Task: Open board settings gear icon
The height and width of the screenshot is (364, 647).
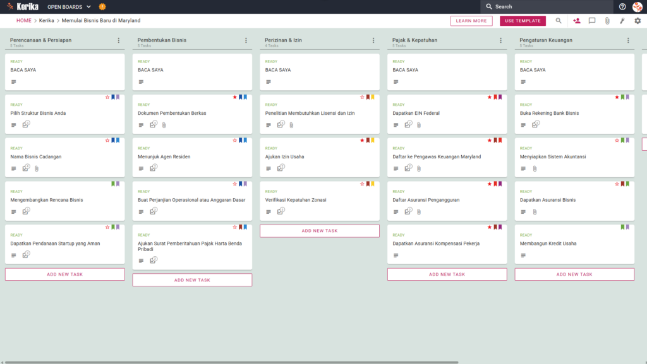Action: point(638,21)
